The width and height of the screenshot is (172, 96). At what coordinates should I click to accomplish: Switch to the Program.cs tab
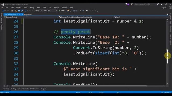point(28,14)
